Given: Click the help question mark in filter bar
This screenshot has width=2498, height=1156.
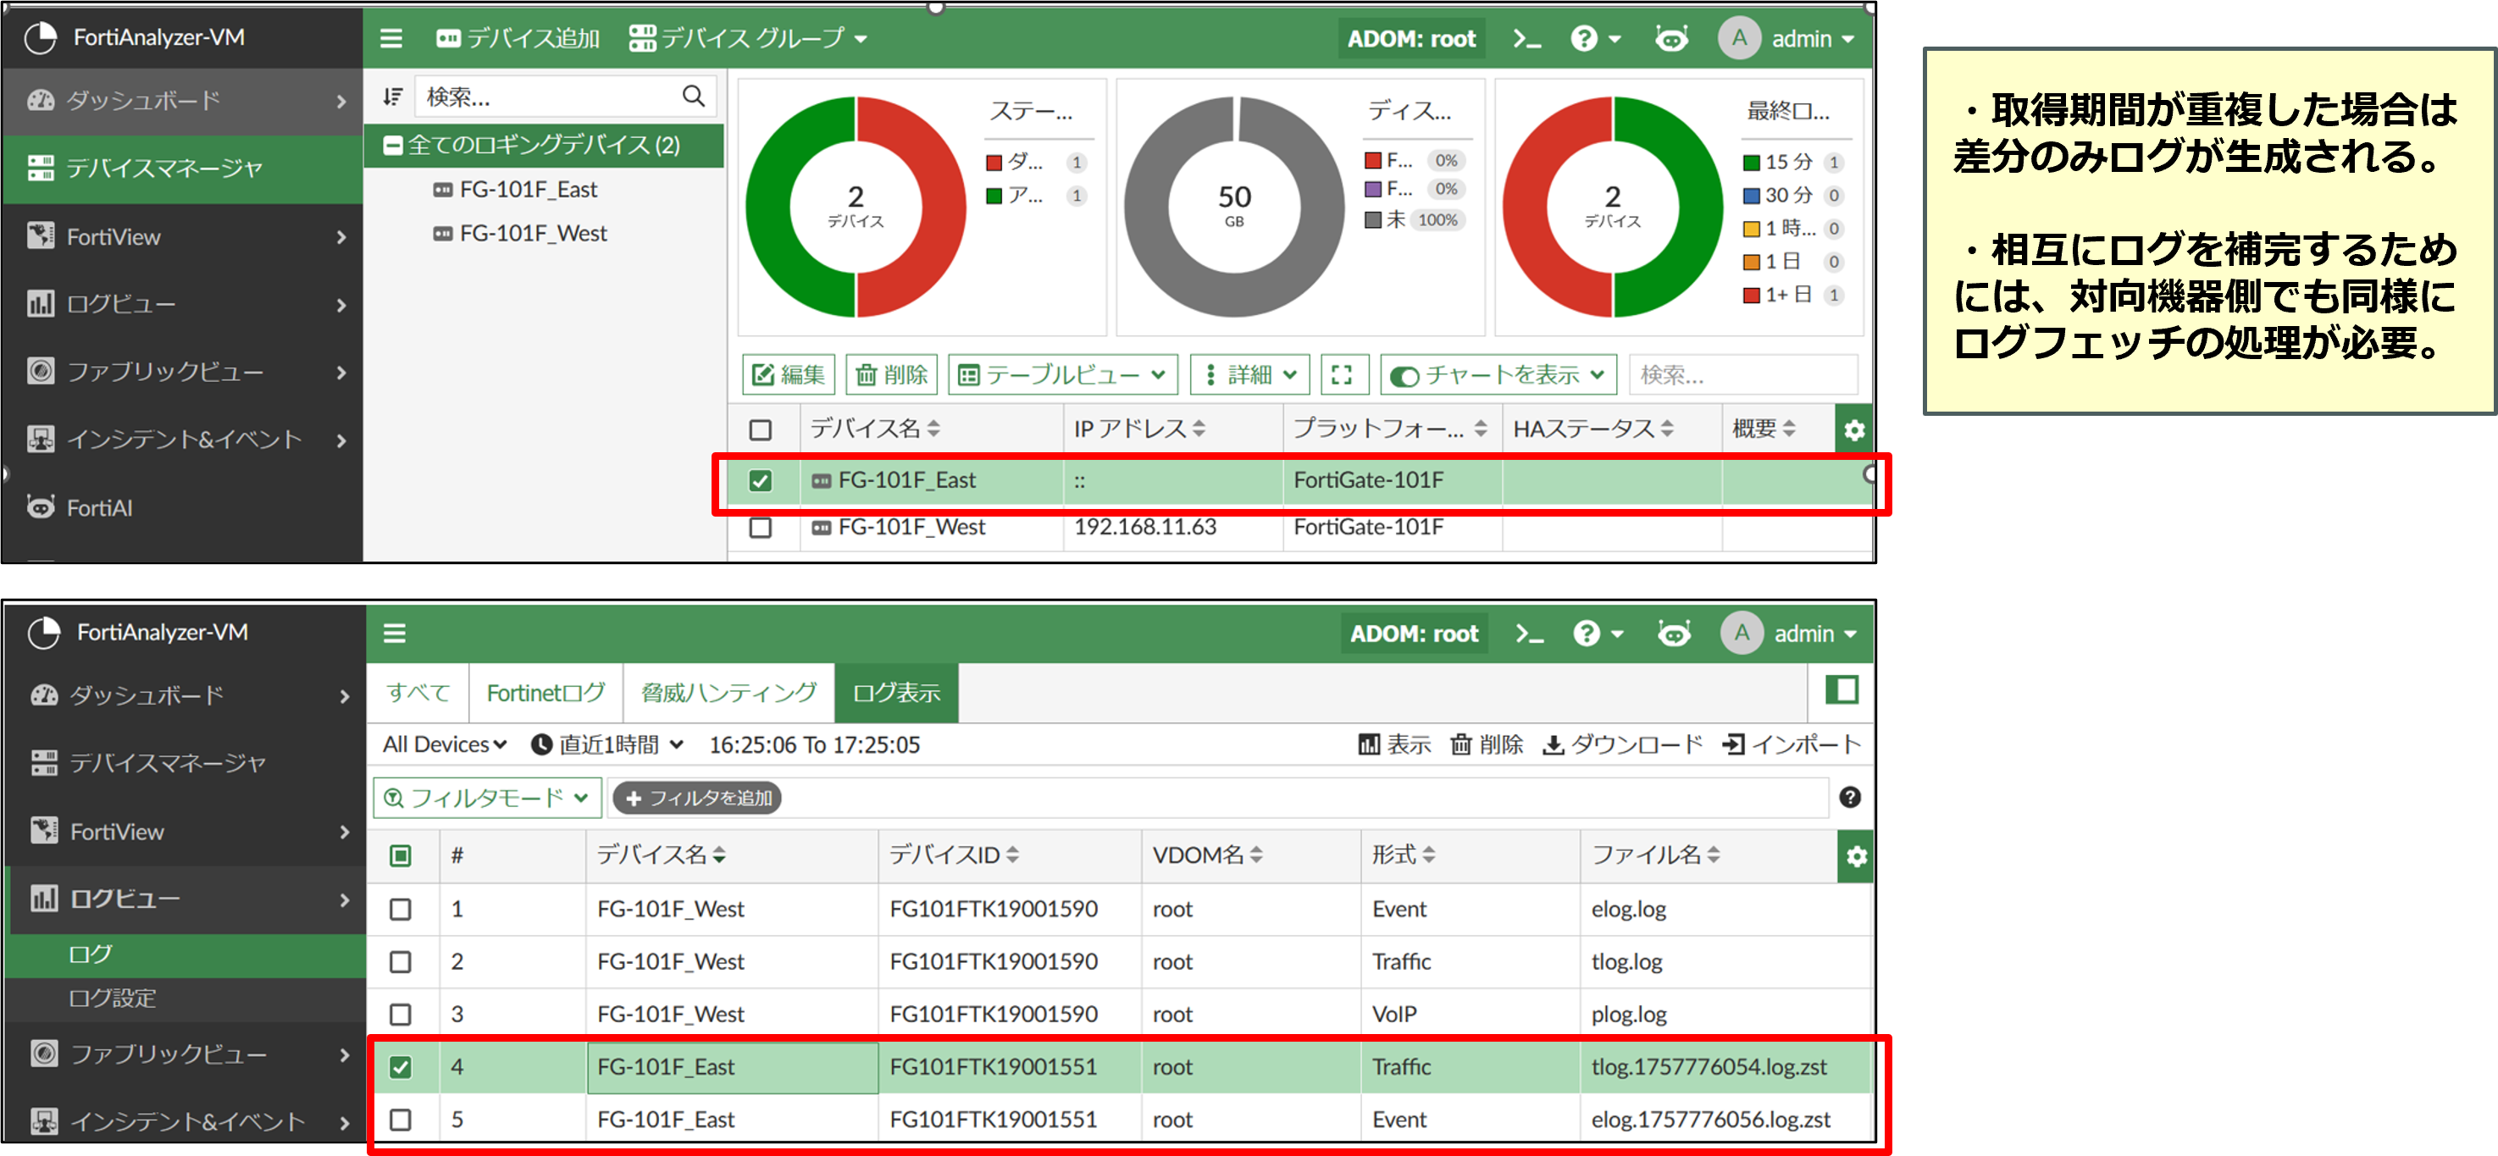Looking at the screenshot, I should point(1849,797).
